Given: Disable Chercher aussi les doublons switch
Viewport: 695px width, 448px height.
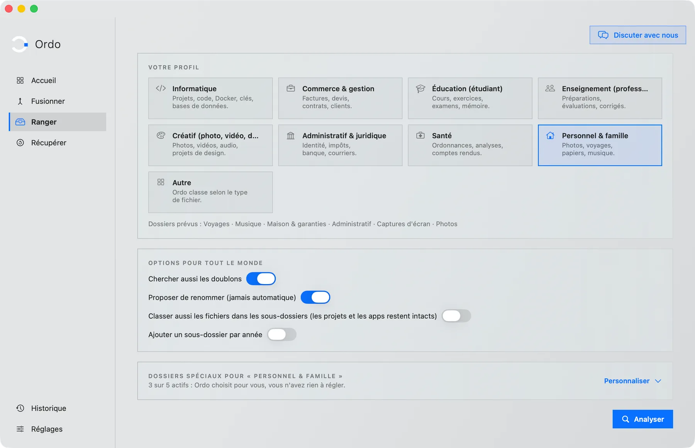Looking at the screenshot, I should click(x=261, y=279).
